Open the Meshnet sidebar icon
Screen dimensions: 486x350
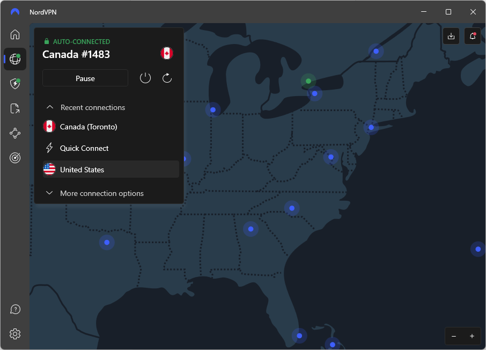[15, 134]
